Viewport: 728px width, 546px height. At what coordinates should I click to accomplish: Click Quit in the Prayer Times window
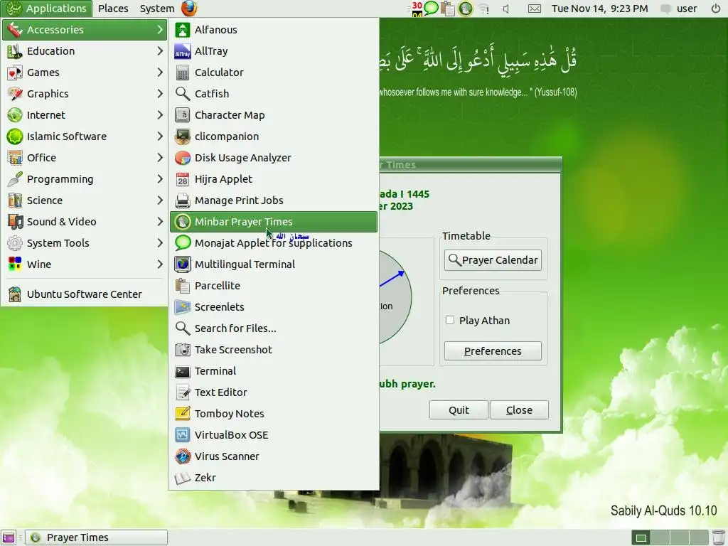pyautogui.click(x=459, y=410)
